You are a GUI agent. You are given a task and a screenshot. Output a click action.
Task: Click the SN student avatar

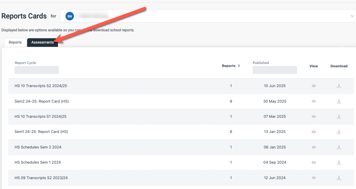coord(70,16)
